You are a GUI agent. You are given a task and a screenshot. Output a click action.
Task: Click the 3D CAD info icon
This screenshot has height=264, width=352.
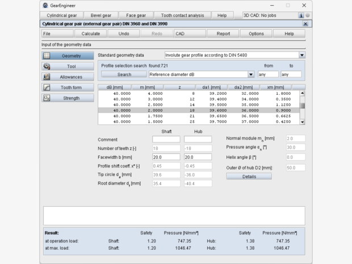tap(301, 15)
